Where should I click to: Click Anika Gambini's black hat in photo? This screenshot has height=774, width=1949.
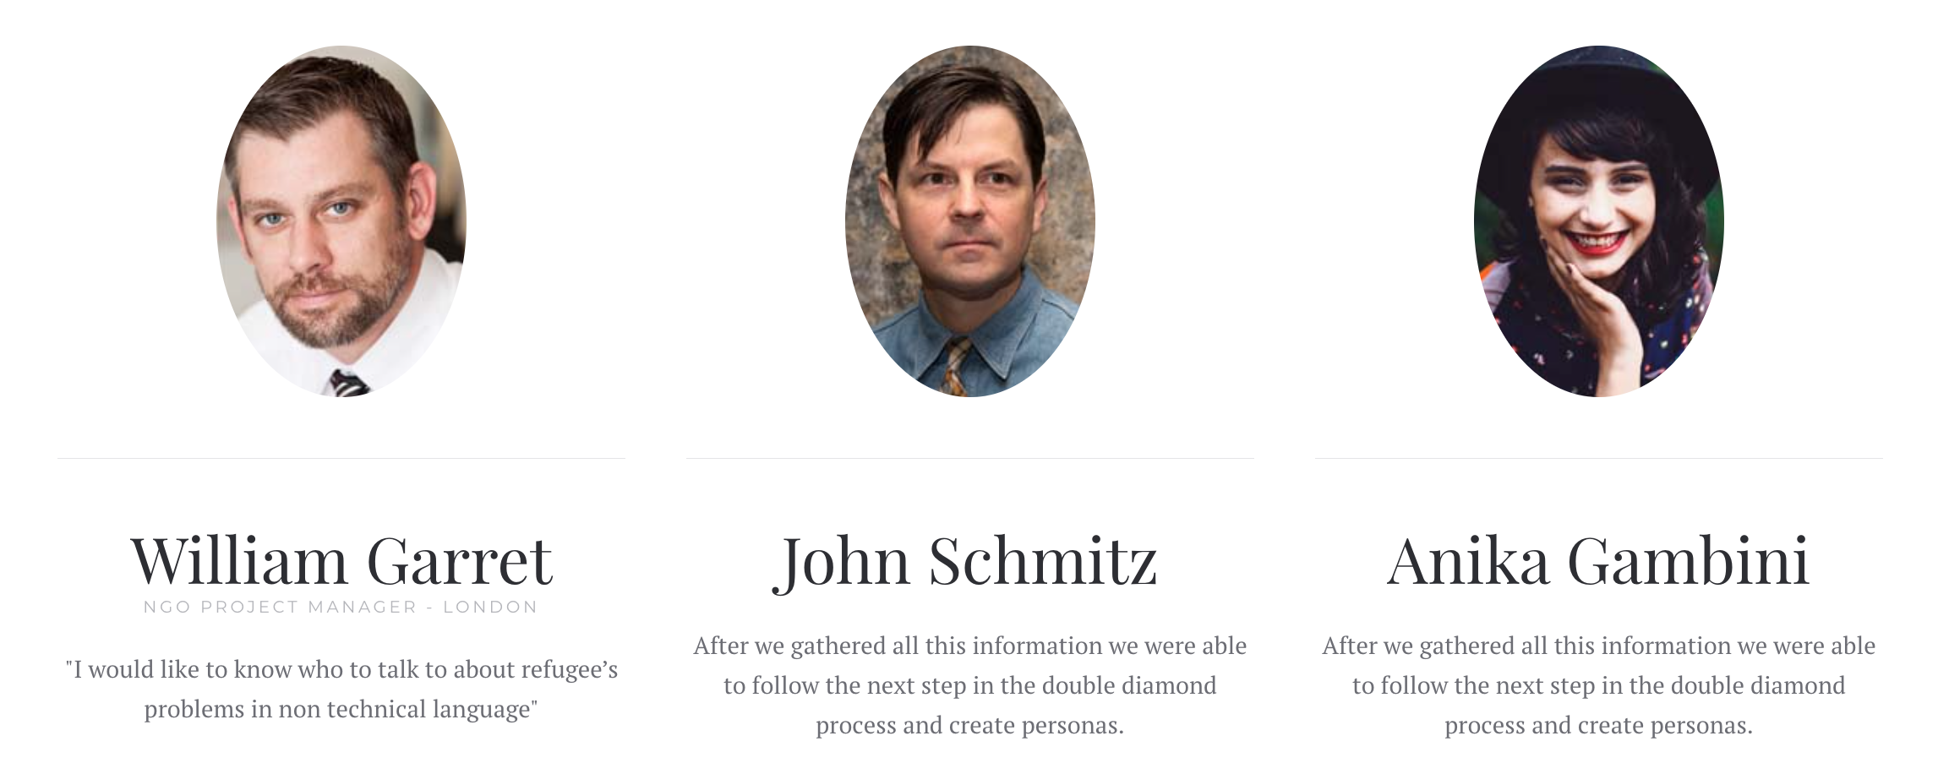point(1597,93)
